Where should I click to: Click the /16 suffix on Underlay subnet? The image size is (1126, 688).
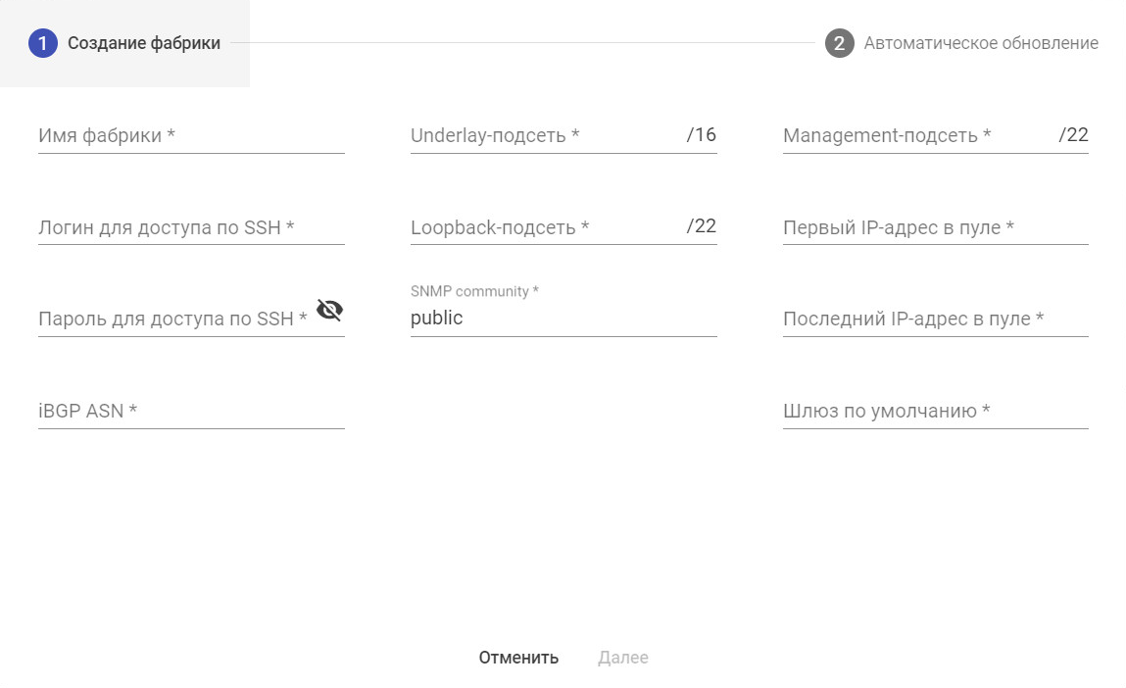pyautogui.click(x=702, y=135)
